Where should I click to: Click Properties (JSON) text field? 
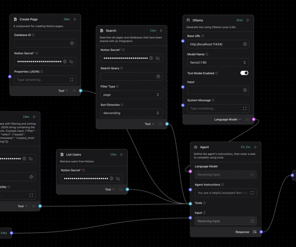[45, 80]
